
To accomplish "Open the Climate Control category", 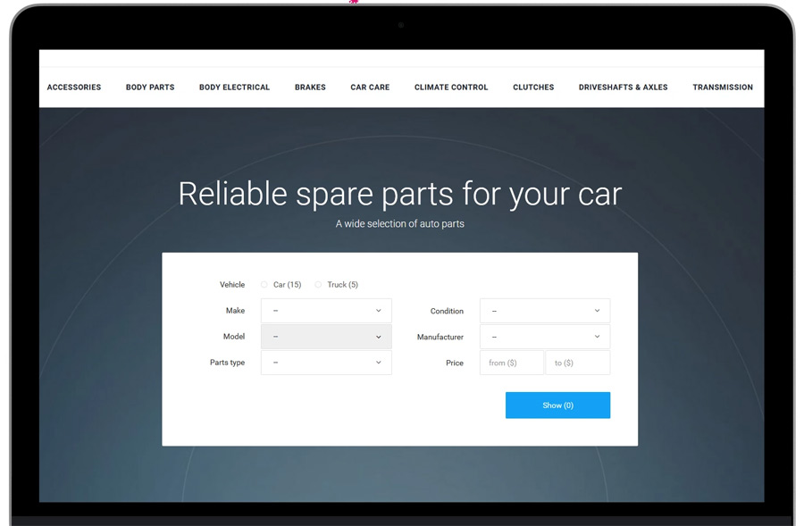I will [x=451, y=88].
